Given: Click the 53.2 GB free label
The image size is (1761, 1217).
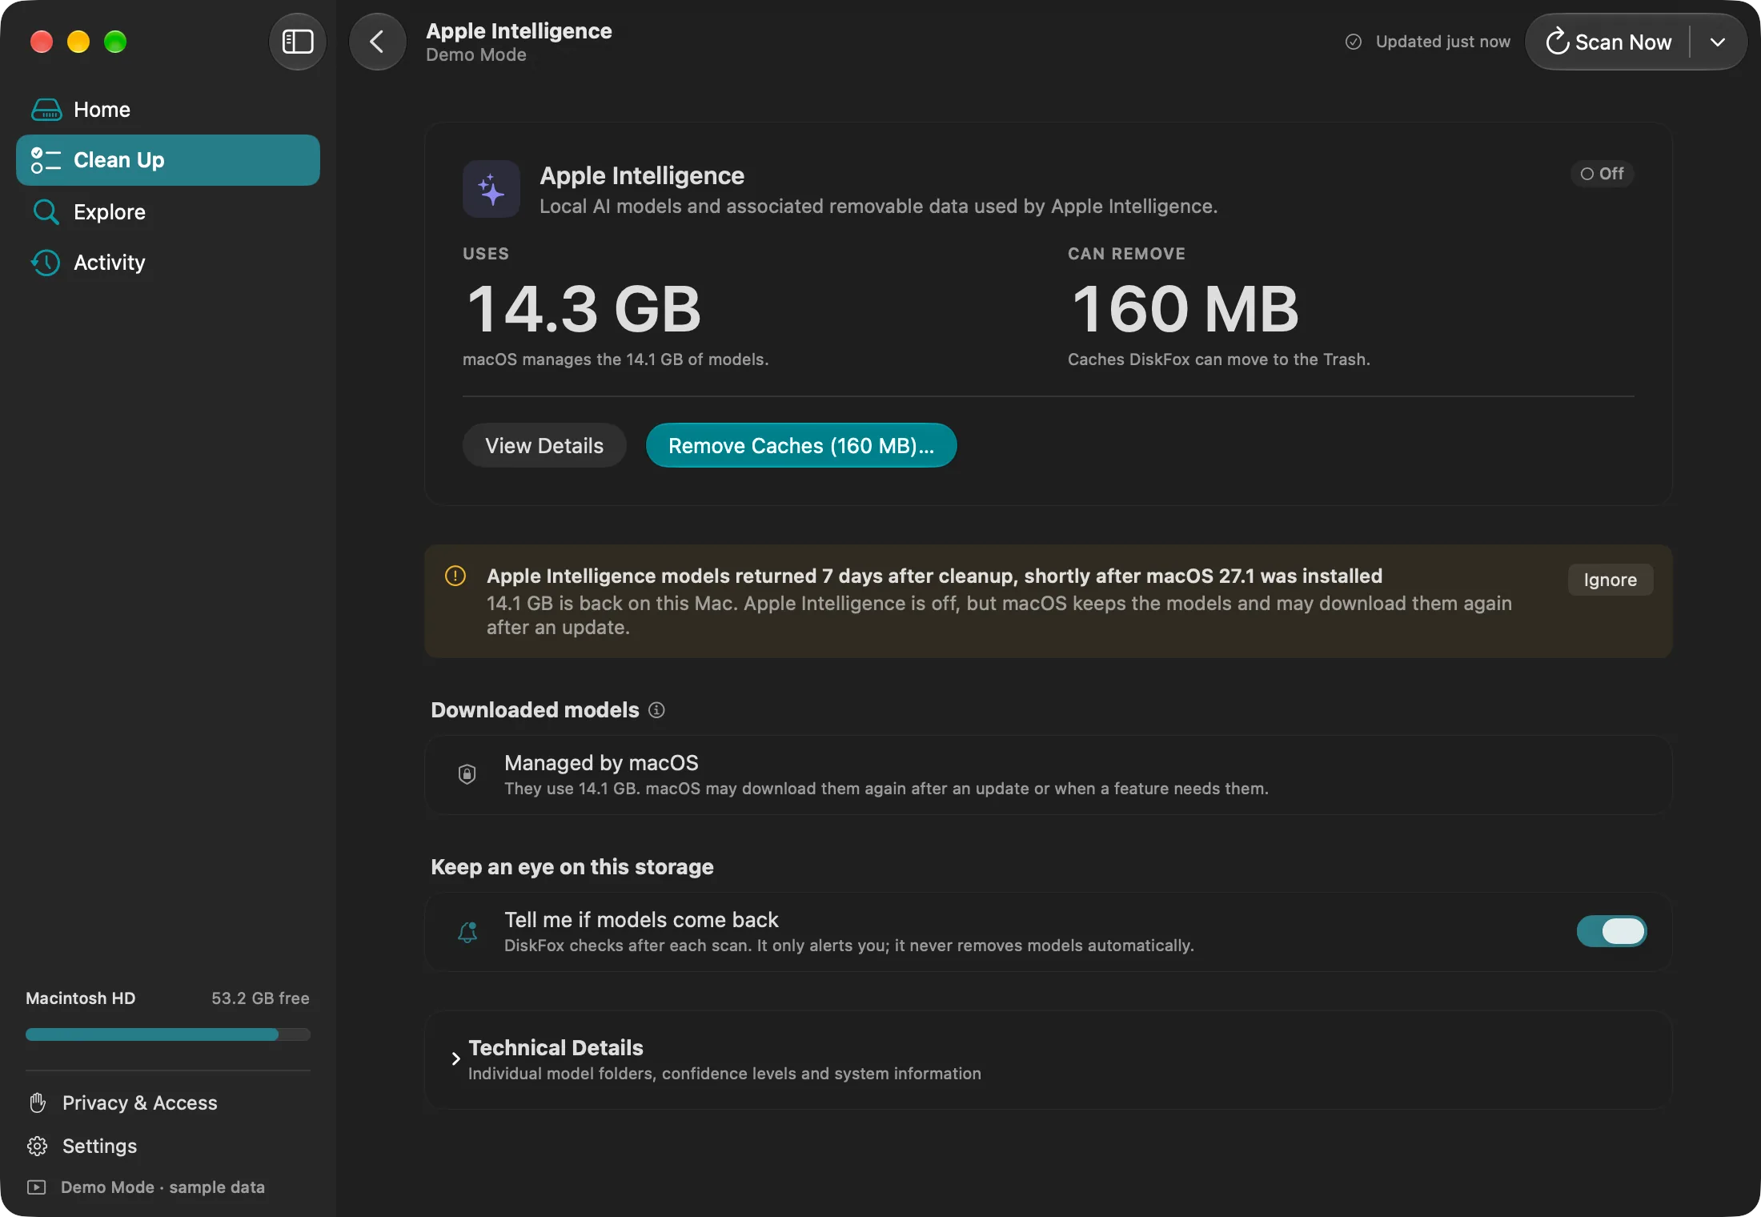Looking at the screenshot, I should coord(260,998).
